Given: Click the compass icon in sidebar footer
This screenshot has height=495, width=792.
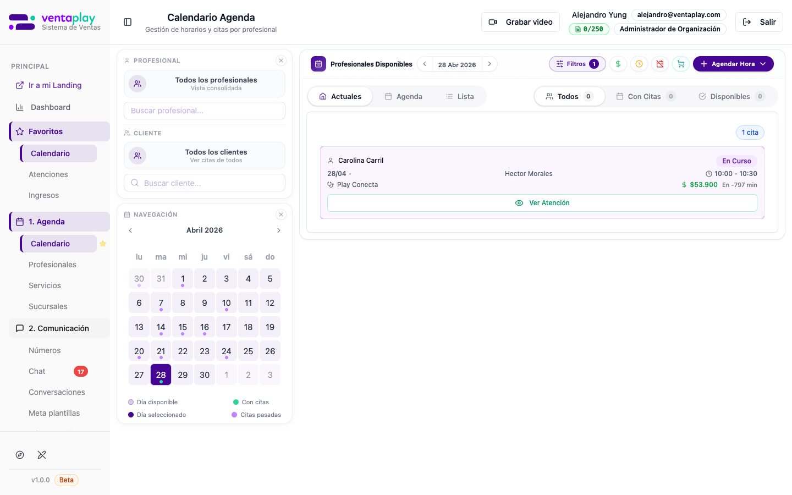Looking at the screenshot, I should (20, 455).
